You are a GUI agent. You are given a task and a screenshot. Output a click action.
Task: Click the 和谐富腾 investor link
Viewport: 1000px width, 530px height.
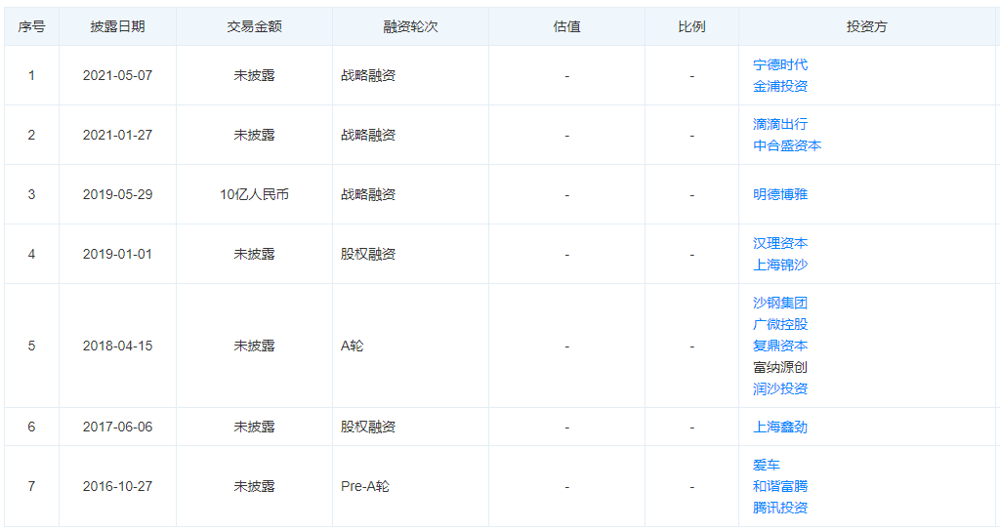[780, 486]
